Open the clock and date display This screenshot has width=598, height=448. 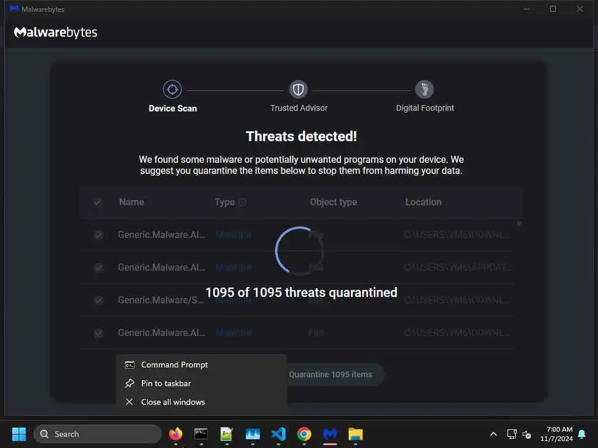(557, 434)
